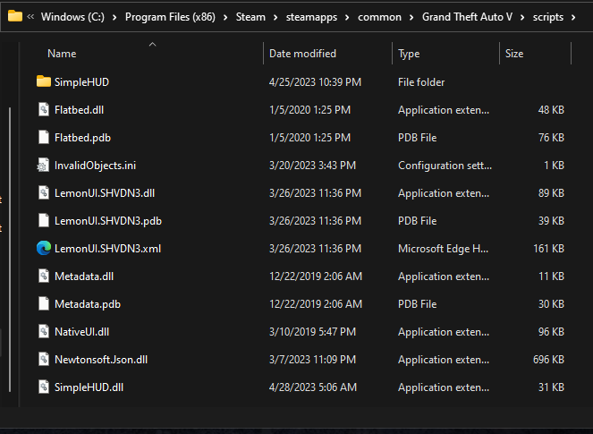Click the address bar folder icon

coord(15,16)
